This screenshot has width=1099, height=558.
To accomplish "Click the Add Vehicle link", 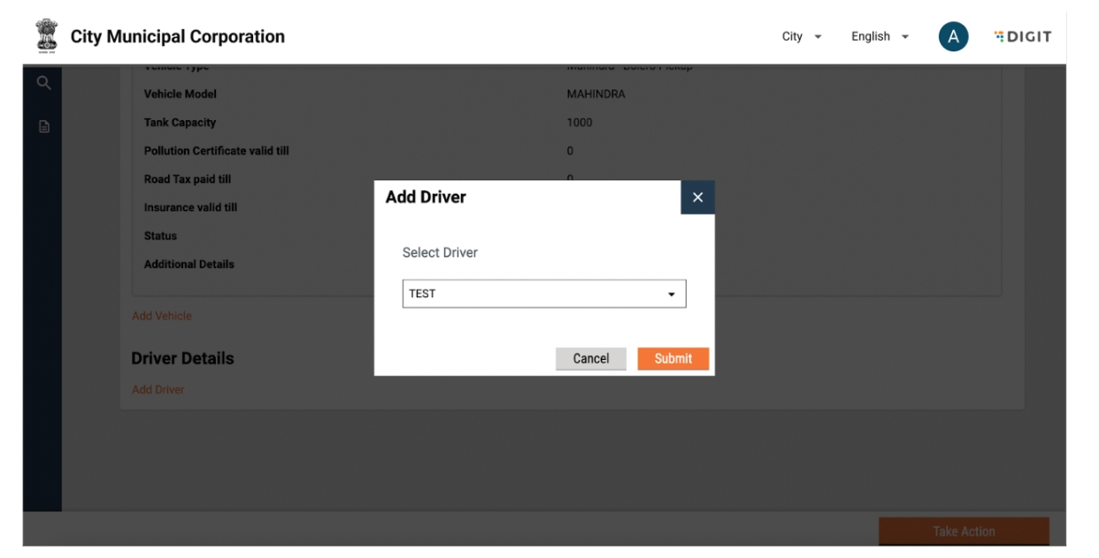I will point(162,316).
